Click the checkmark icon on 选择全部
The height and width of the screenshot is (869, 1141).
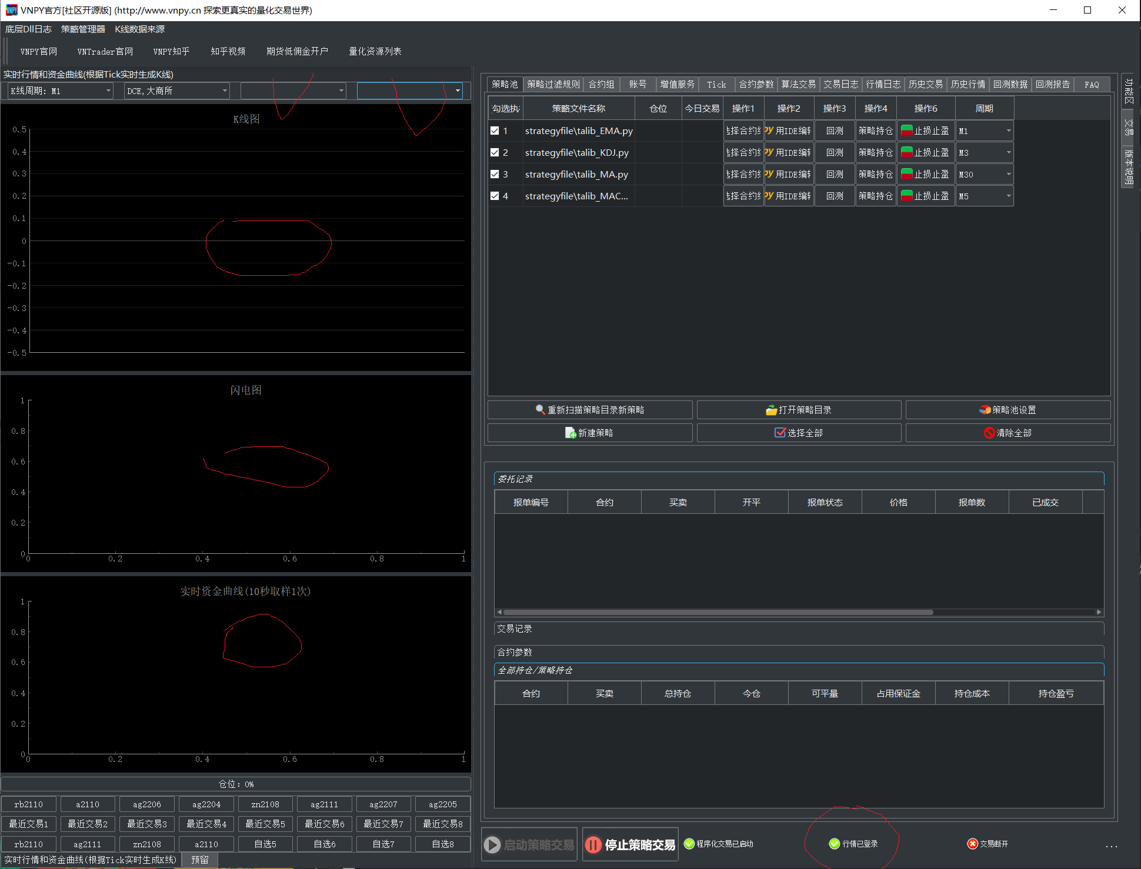(780, 433)
